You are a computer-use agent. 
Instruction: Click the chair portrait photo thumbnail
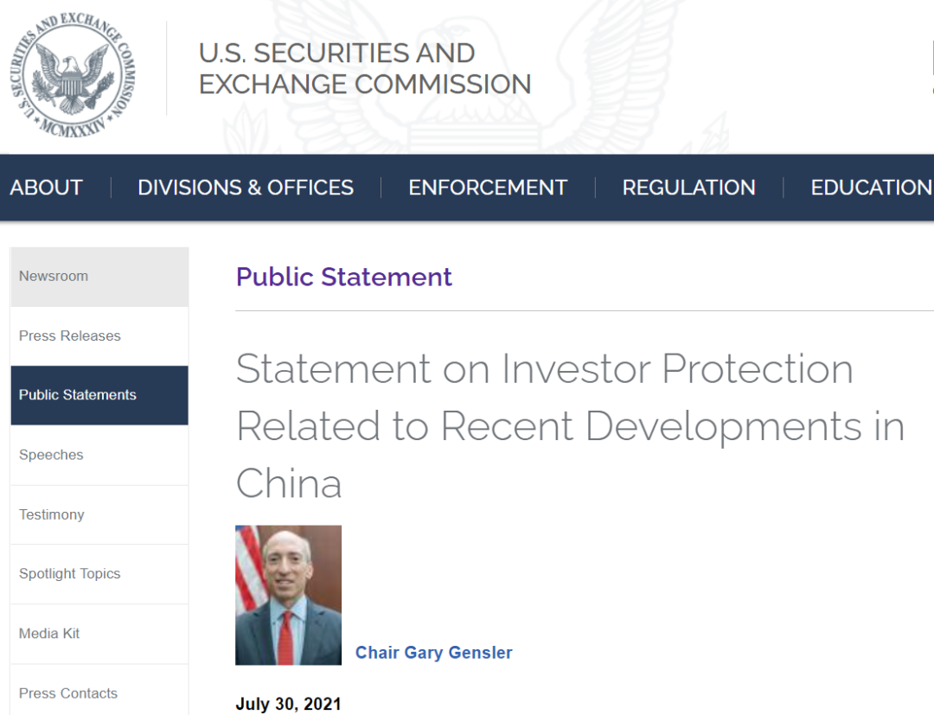tap(288, 595)
